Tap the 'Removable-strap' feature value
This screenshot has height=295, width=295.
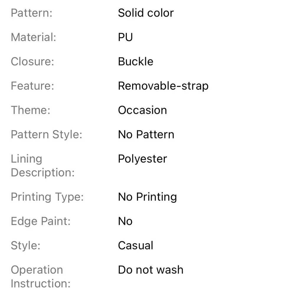tap(163, 86)
